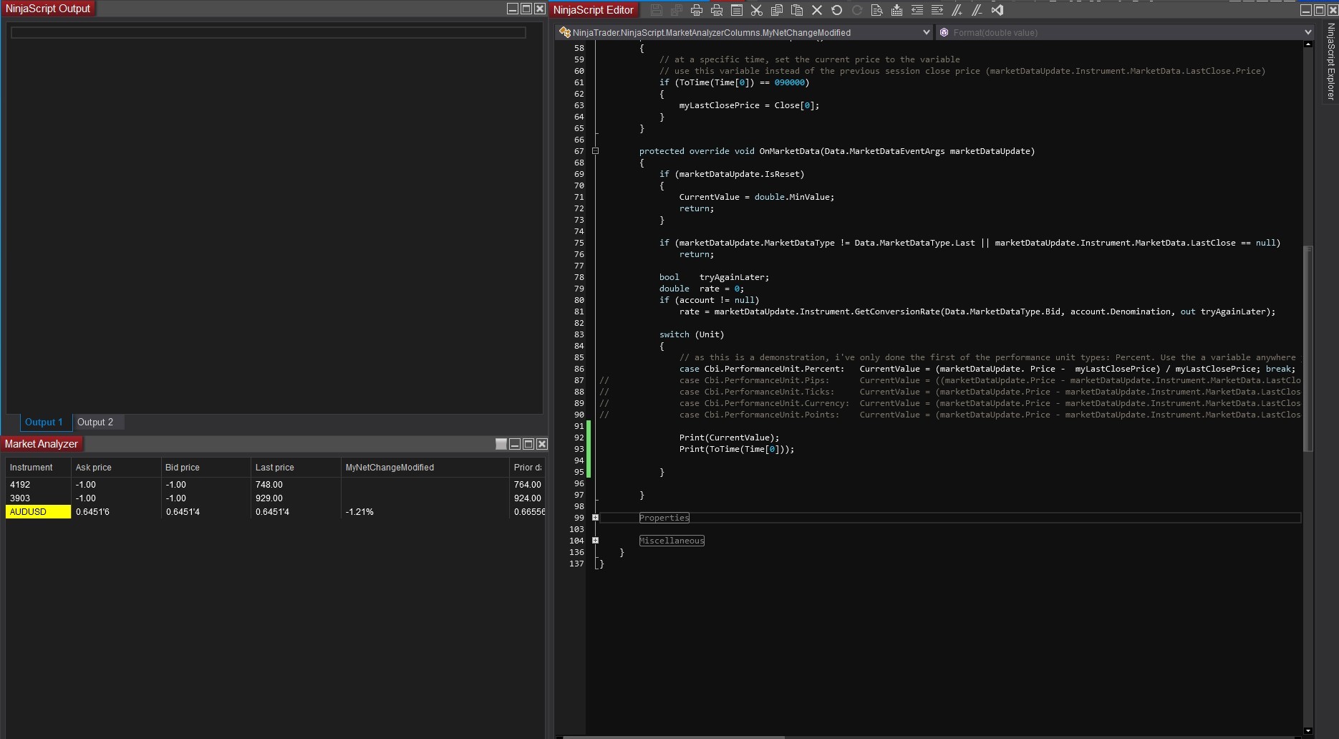Click the Compile icon in editor toolbar
This screenshot has width=1339, height=739.
[x=897, y=10]
